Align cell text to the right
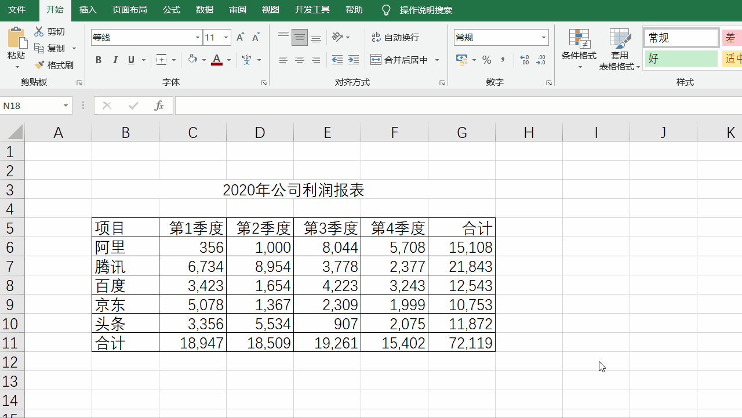 tap(316, 60)
